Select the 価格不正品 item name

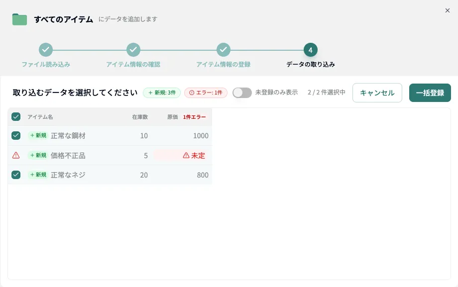tap(68, 155)
